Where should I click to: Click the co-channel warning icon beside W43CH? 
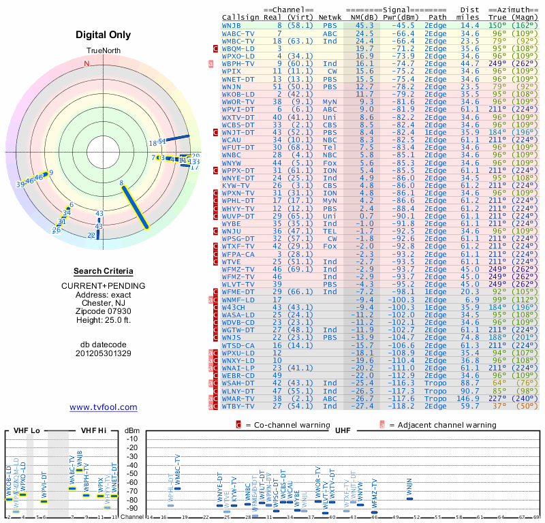click(217, 306)
